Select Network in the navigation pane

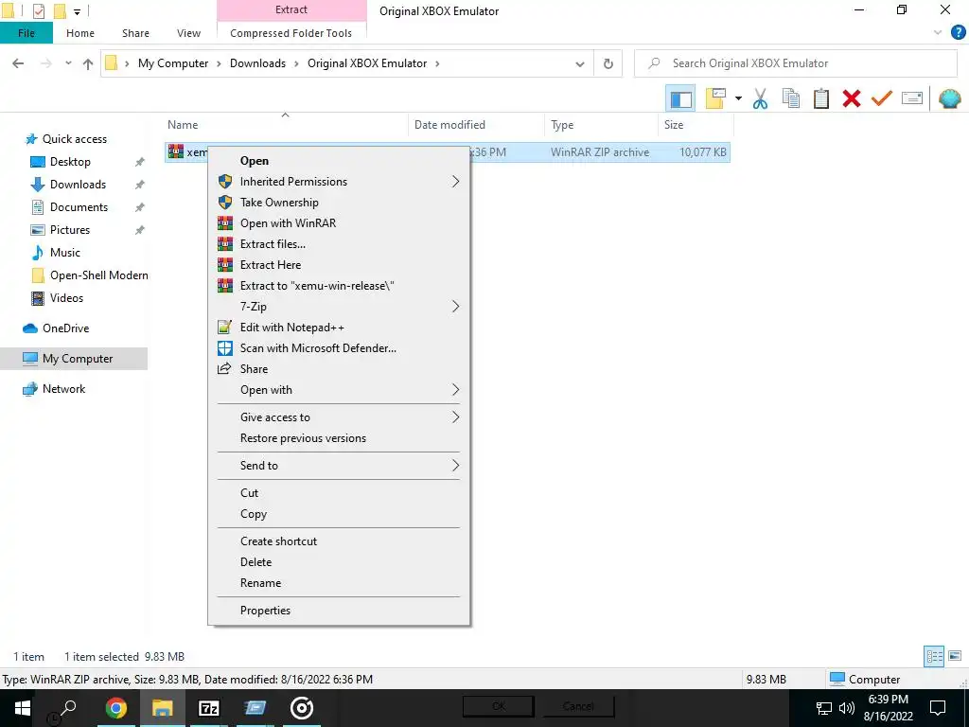(x=63, y=389)
